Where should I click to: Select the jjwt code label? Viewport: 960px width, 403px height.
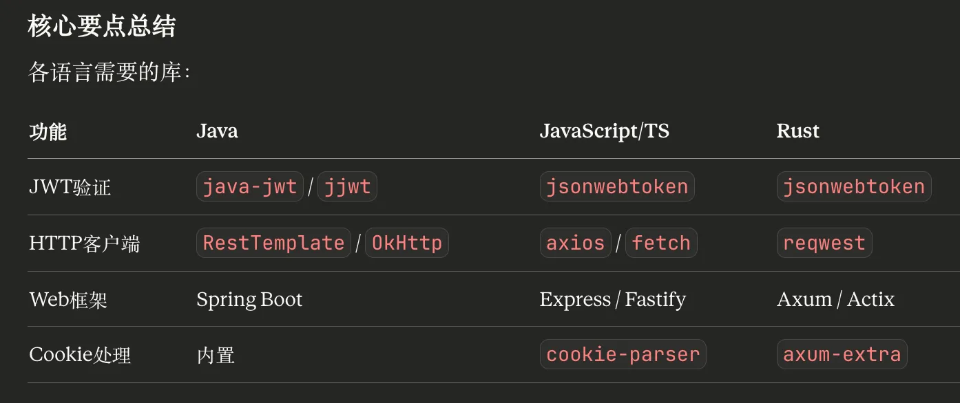[347, 186]
